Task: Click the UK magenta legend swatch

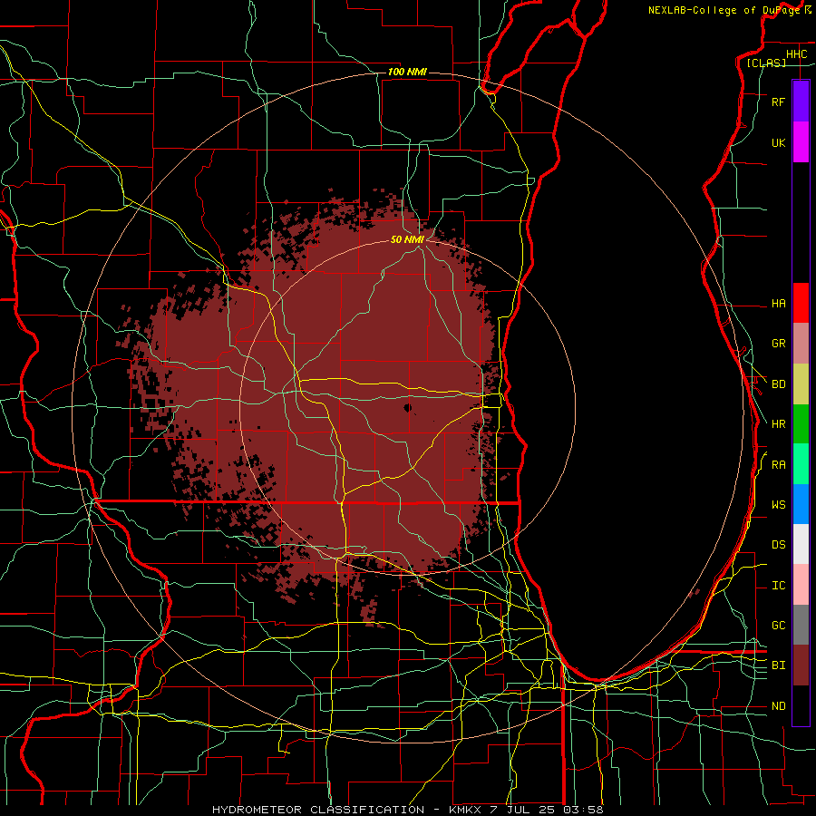Action: [x=801, y=142]
